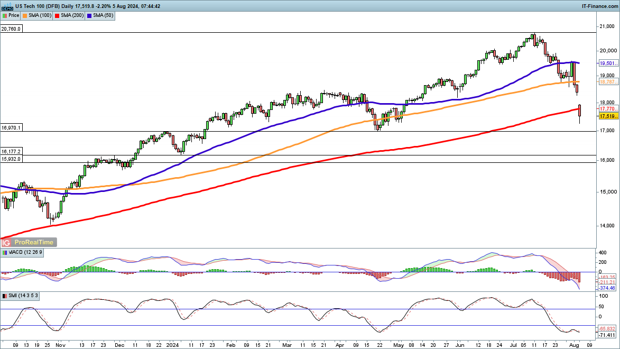
Task: Click the ProRealTime watermark link
Action: tap(34, 242)
